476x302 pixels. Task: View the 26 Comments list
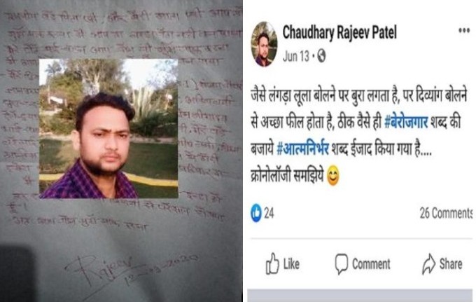point(446,213)
